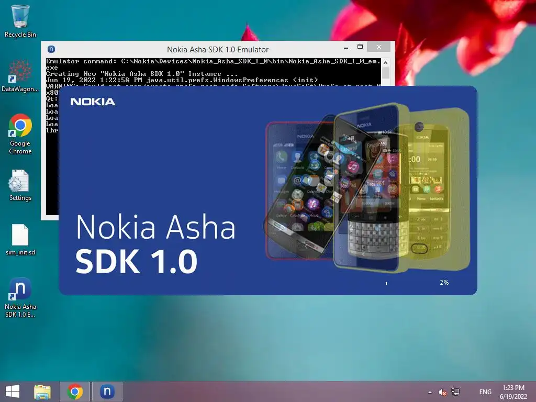This screenshot has height=402, width=536.
Task: Select the sim_init.sd file icon
Action: coord(20,240)
